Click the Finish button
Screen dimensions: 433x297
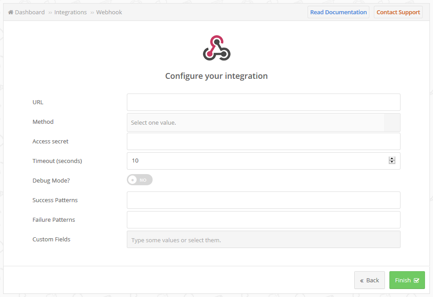tap(407, 280)
